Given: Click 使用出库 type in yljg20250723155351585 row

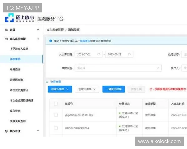Looking at the screenshot, I should point(150,115).
